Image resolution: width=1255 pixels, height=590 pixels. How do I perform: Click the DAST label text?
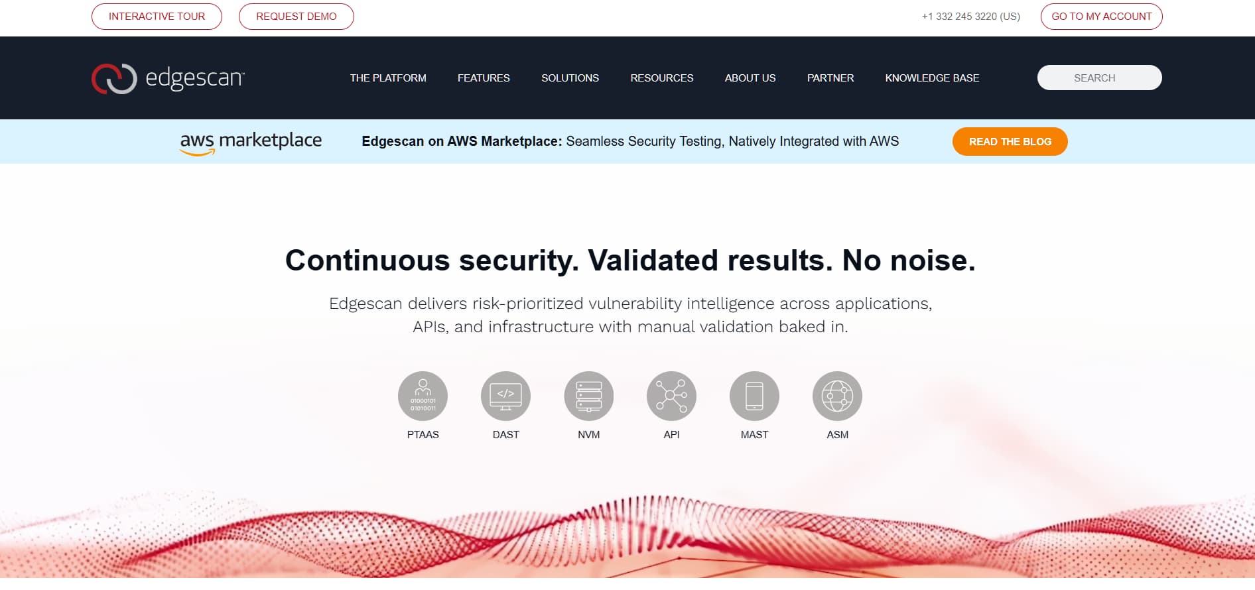(x=506, y=435)
